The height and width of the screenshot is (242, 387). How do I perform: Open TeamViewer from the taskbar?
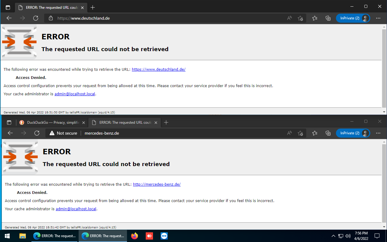164,236
